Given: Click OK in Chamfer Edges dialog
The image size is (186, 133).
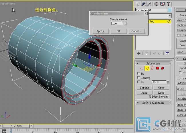Looking at the screenshot, I should pyautogui.click(x=118, y=31).
